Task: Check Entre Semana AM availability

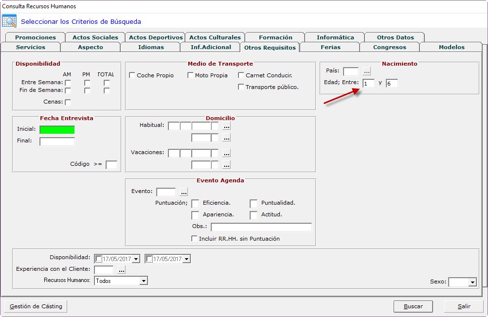Action: 68,83
